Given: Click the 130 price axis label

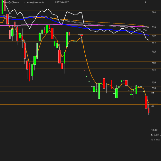Looking at the screenshot, I should pos(154,63).
